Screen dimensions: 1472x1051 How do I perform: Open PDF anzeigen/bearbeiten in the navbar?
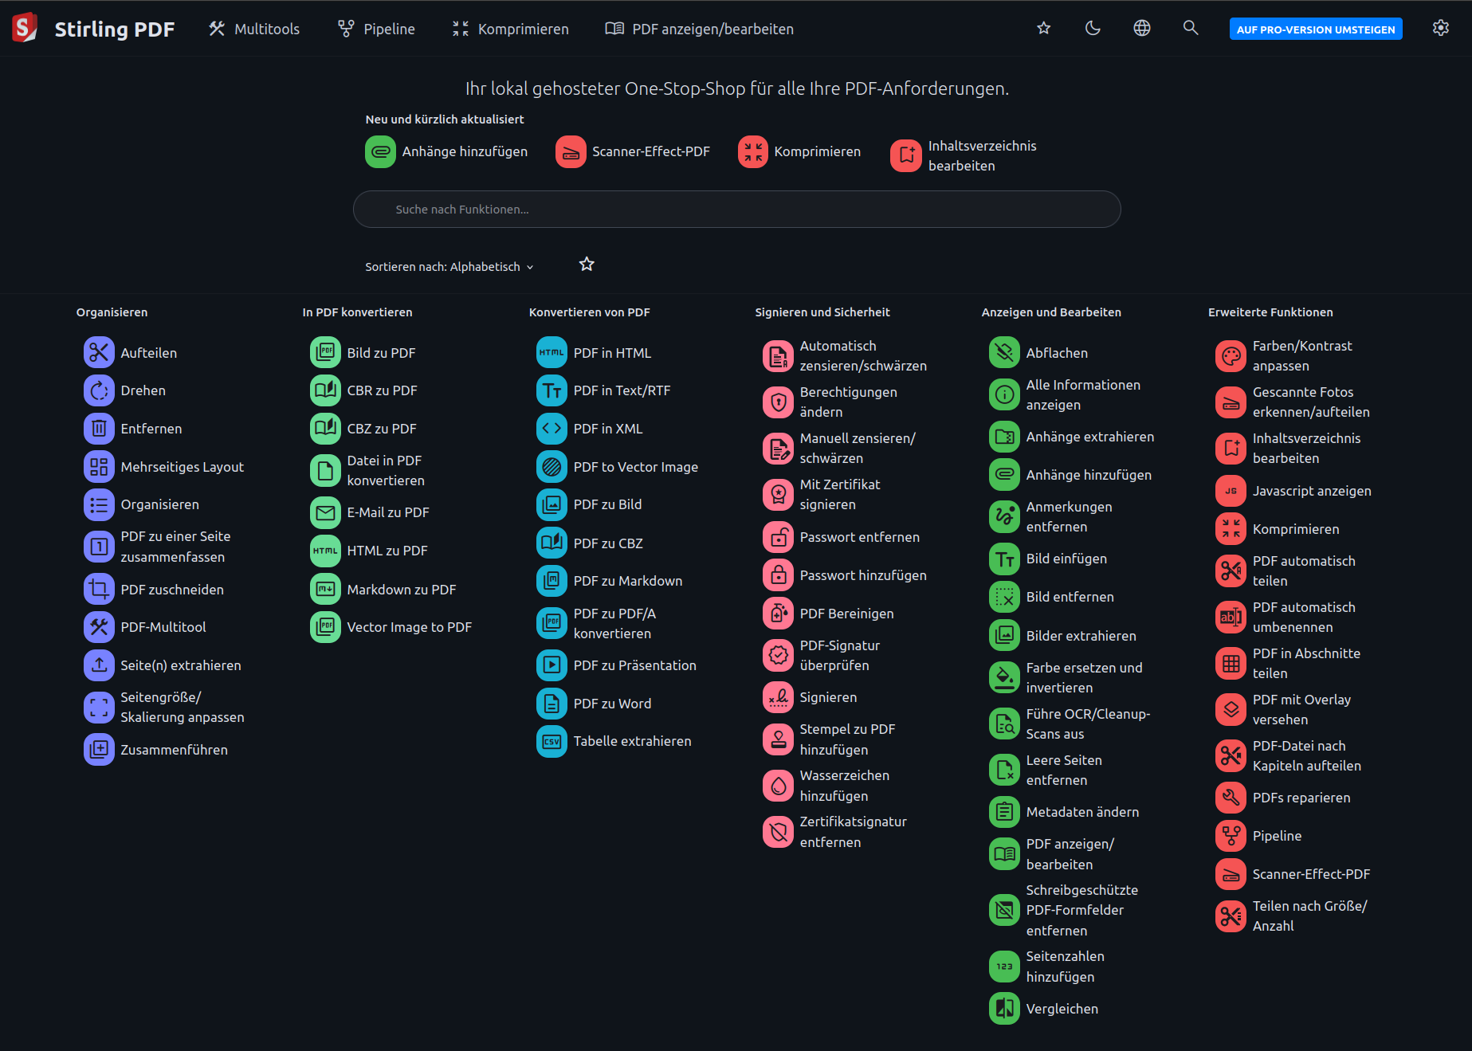pos(699,29)
